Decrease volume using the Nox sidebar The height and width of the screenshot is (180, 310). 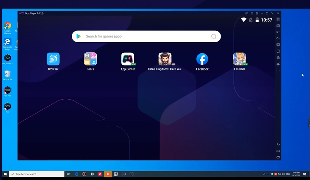[x=278, y=38]
